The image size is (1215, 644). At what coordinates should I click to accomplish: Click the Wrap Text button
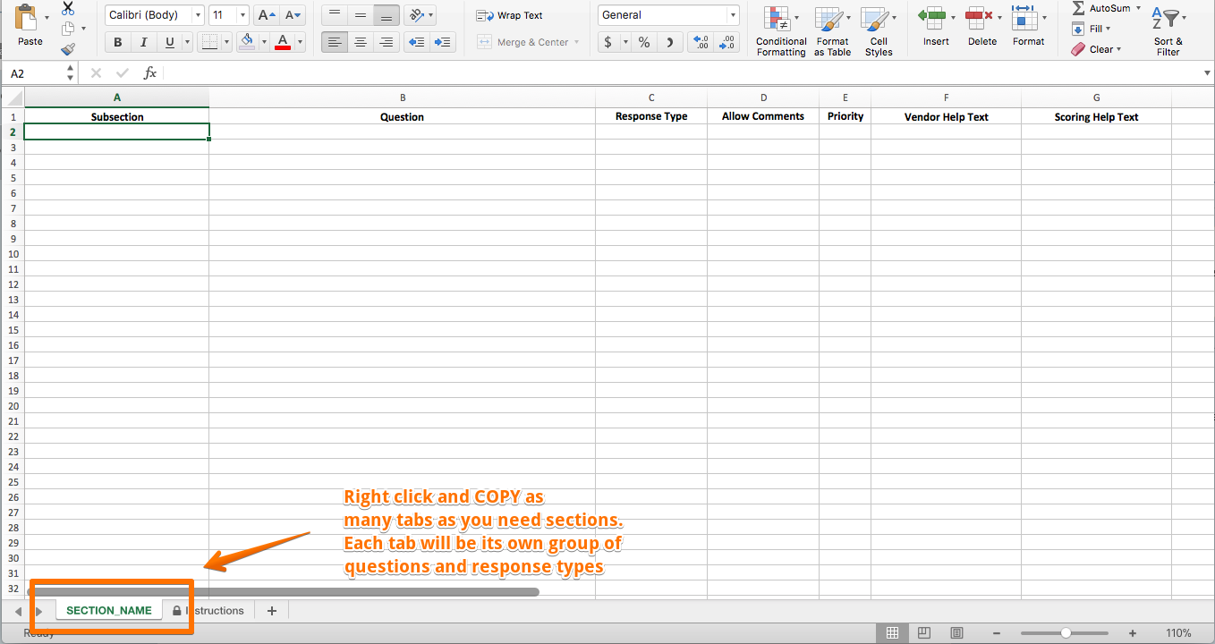tap(510, 15)
